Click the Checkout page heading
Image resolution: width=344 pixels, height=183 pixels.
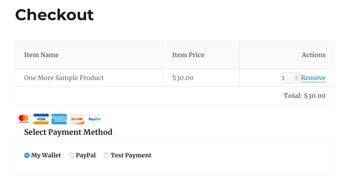pyautogui.click(x=55, y=15)
